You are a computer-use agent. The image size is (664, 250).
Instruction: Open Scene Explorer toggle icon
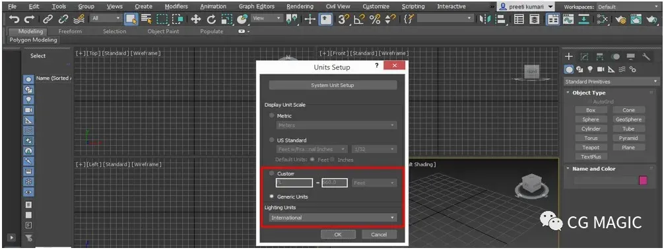click(x=519, y=19)
